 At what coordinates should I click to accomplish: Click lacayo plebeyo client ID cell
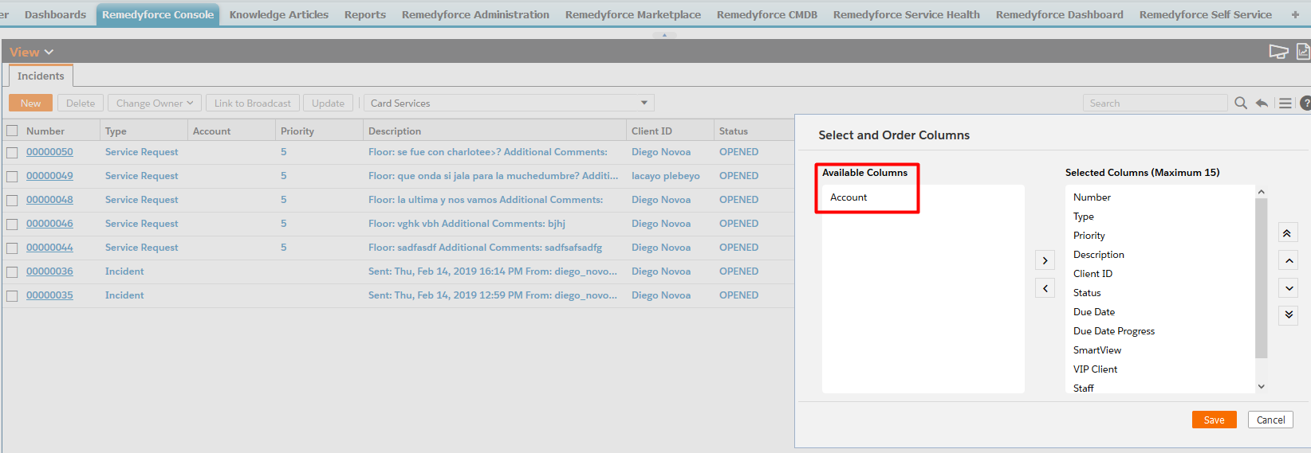[x=666, y=176]
